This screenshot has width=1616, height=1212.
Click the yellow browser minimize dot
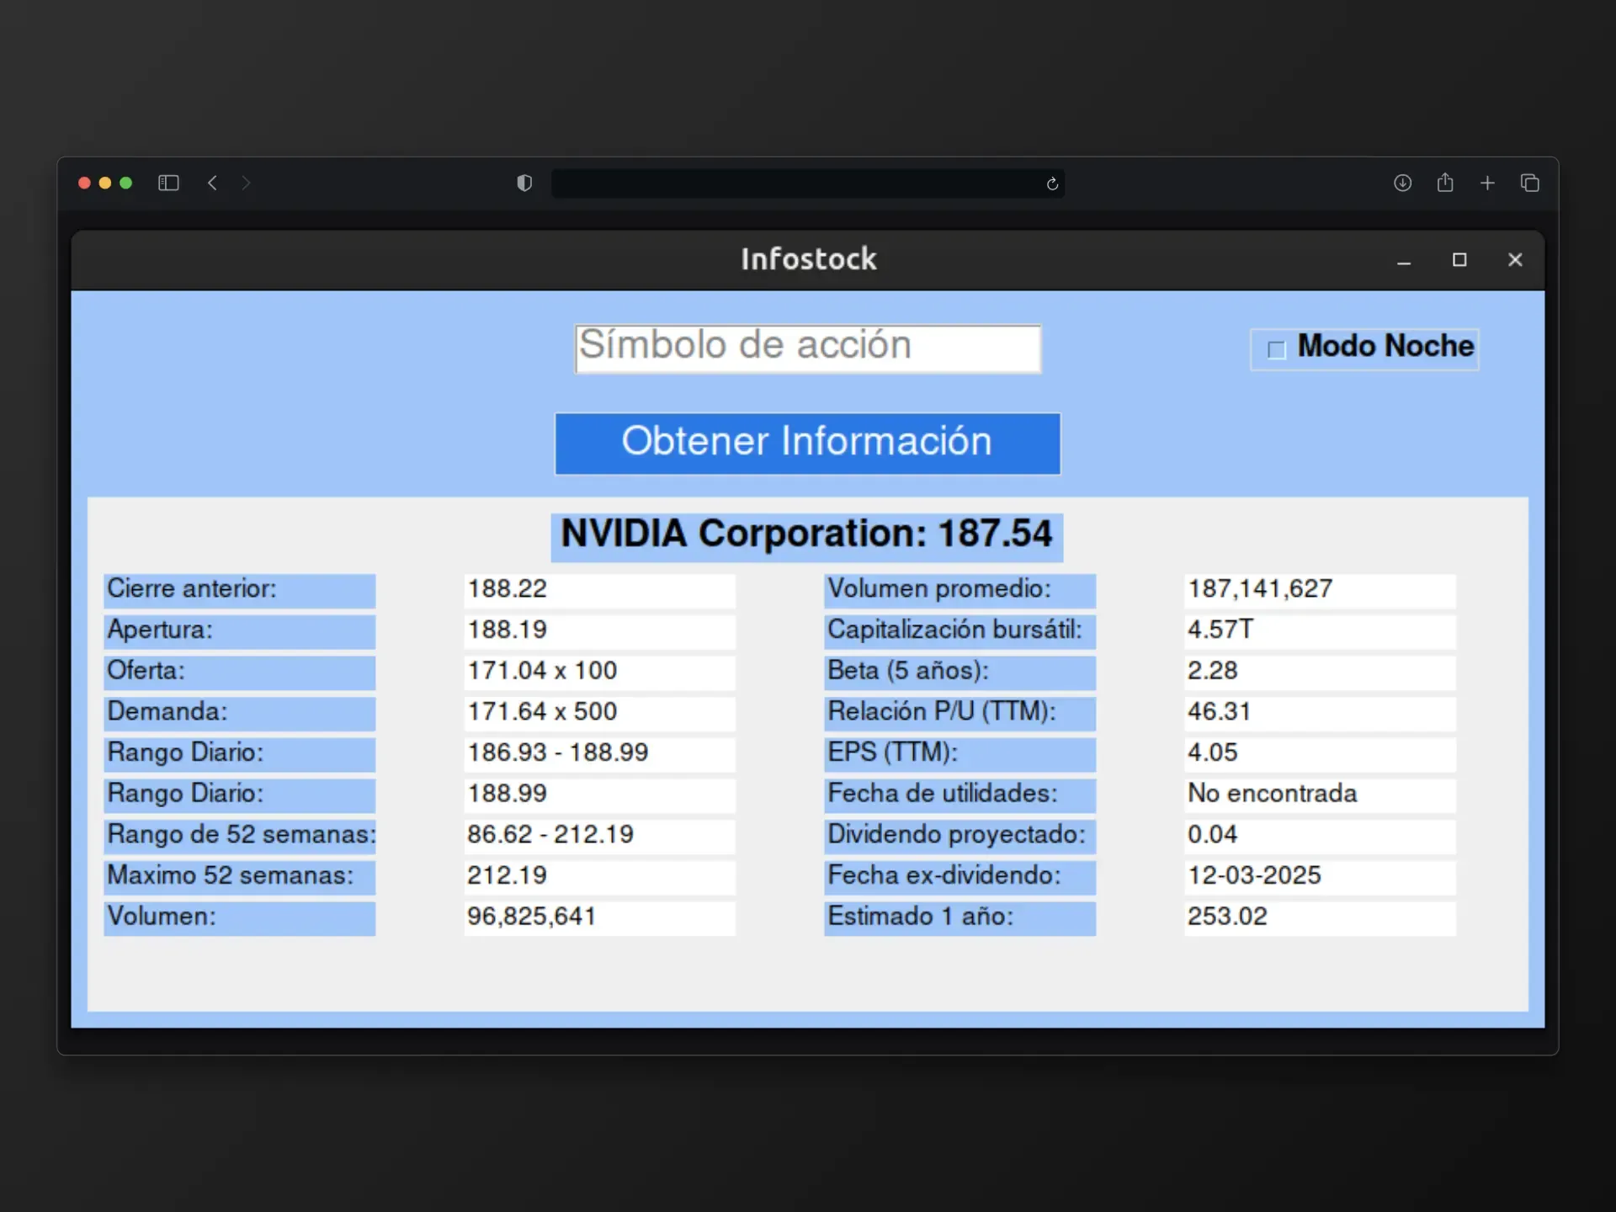[x=105, y=183]
